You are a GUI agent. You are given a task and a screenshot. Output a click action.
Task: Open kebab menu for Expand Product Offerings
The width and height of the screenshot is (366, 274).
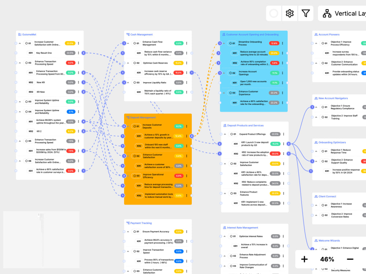283,134
